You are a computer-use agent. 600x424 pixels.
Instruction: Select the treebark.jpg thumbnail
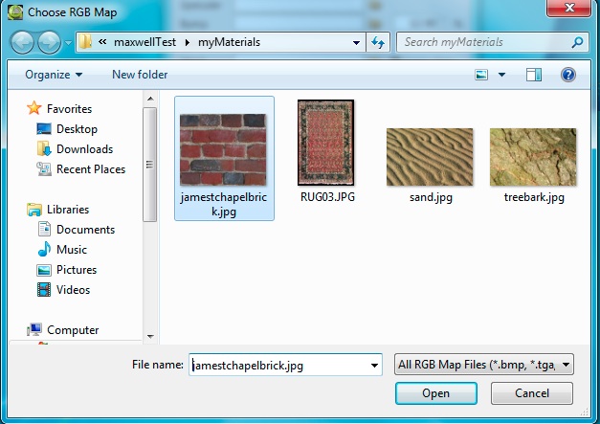point(533,157)
